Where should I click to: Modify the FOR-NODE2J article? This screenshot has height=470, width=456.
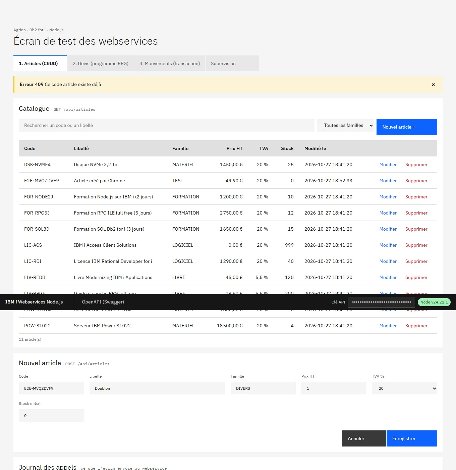coord(388,197)
